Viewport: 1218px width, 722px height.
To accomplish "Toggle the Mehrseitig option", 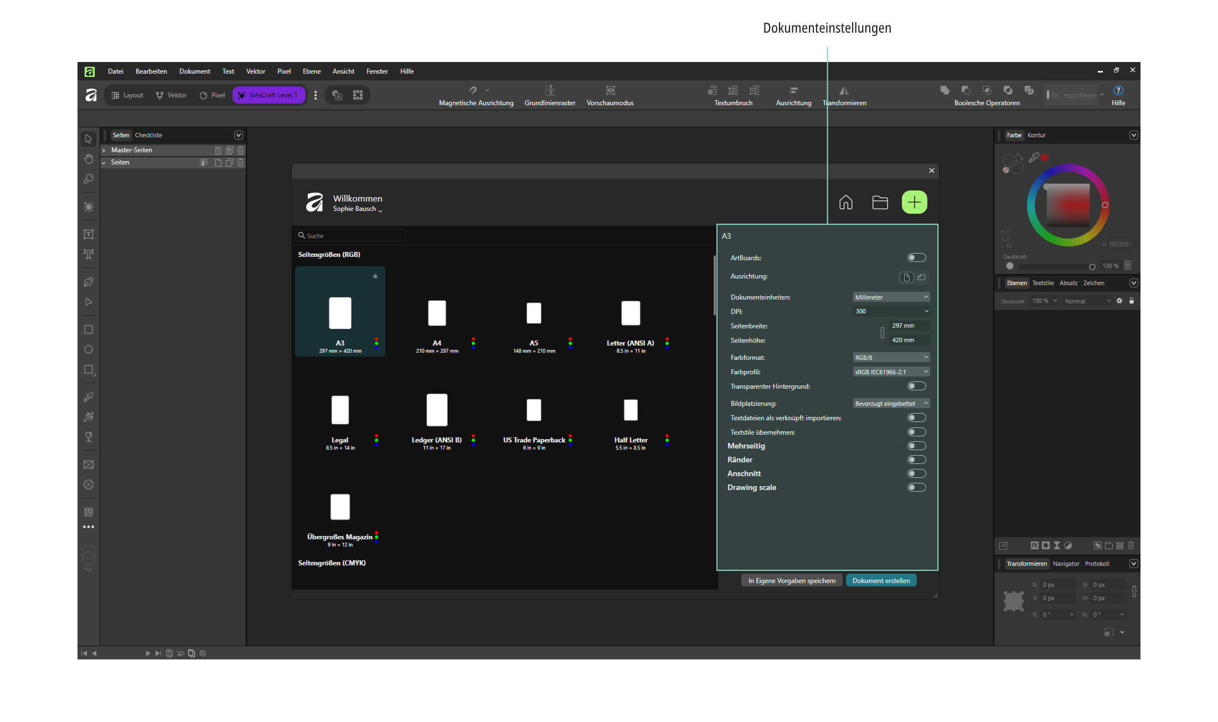I will 917,446.
